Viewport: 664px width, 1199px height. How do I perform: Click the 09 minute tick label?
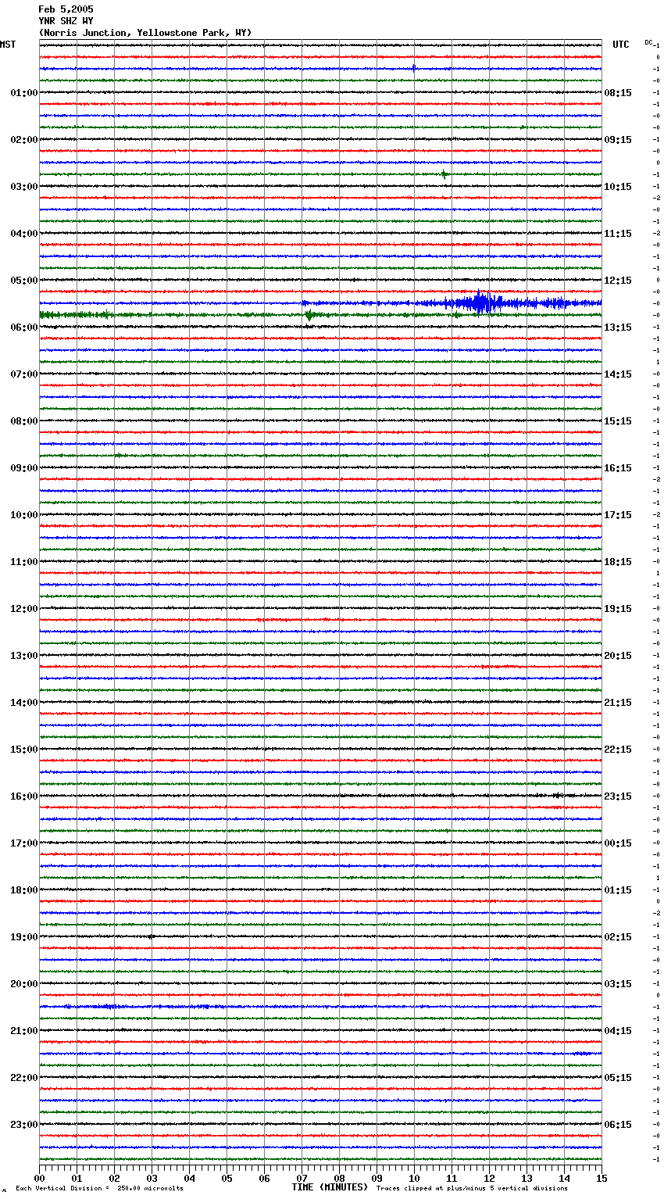[377, 1178]
